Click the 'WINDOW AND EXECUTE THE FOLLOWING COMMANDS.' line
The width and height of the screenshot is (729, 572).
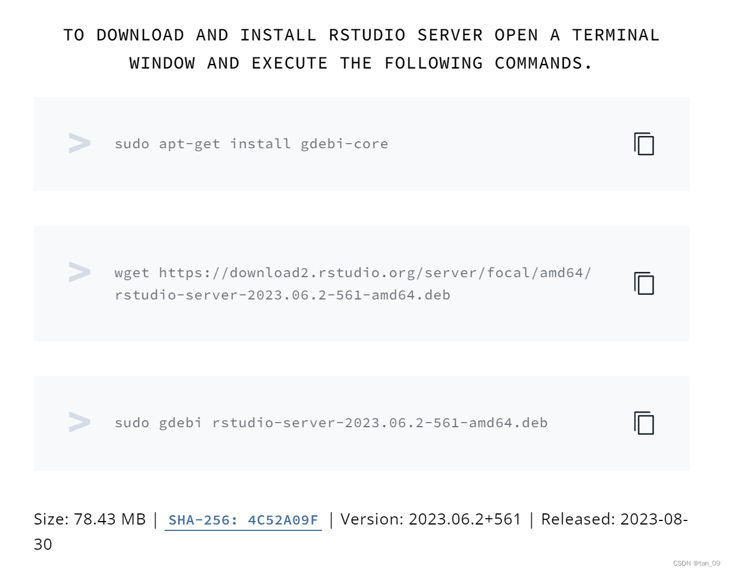pyautogui.click(x=361, y=63)
